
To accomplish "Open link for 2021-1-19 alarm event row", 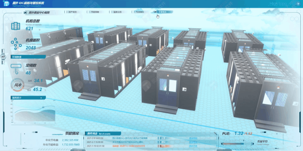I will [193, 146].
